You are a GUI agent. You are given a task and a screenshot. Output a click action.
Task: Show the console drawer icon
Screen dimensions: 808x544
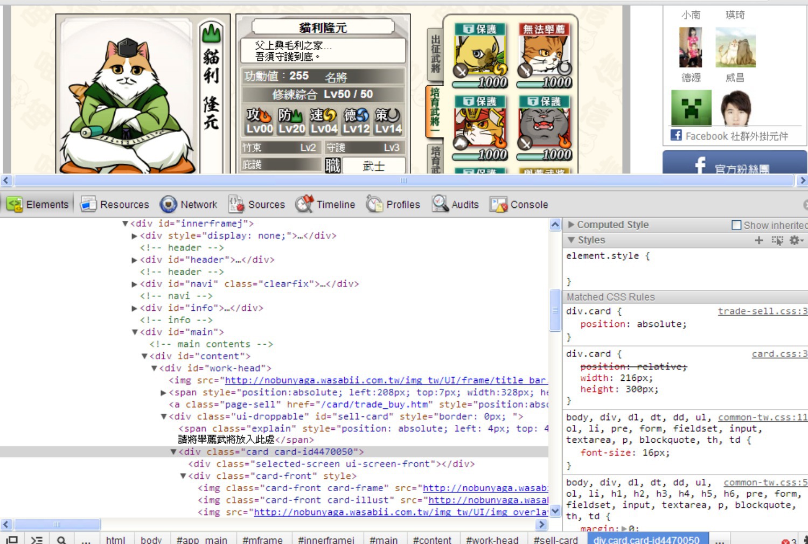point(37,540)
